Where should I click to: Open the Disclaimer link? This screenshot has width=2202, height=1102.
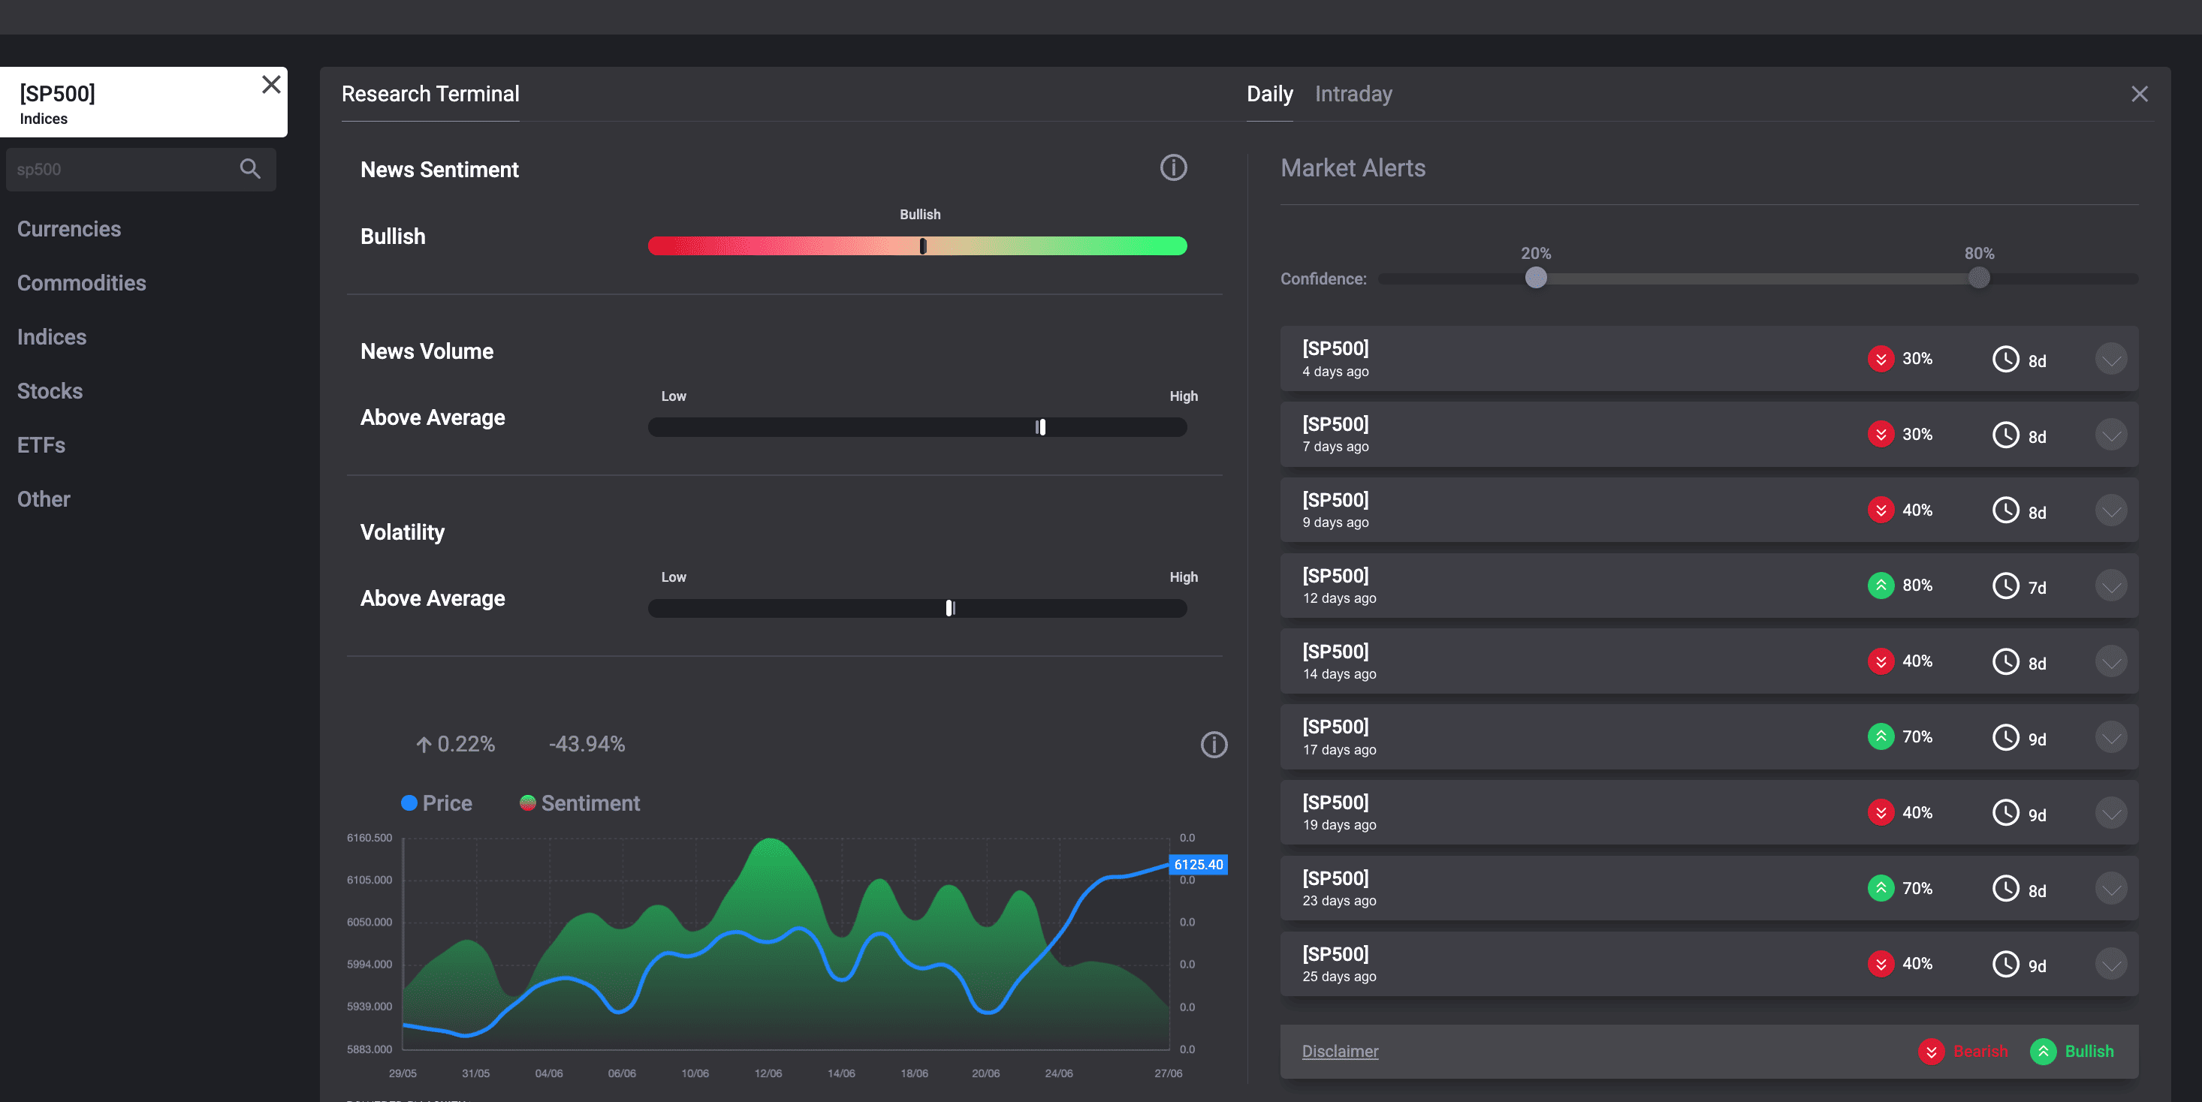coord(1340,1052)
